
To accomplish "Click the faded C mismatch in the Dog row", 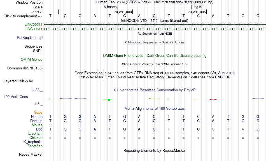I will 213,129.
